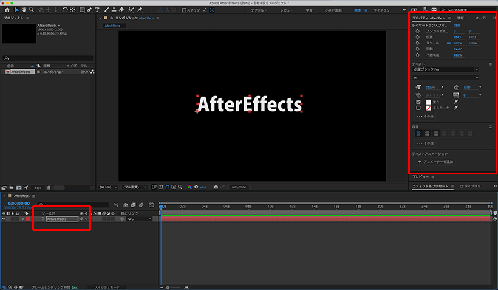Image resolution: width=498 pixels, height=290 pixels.
Task: Click the new folder icon in Project panel
Action: point(12,188)
